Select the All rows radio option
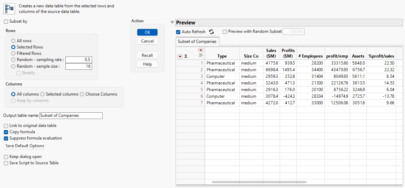Image resolution: width=405 pixels, height=188 pixels. 13,41
